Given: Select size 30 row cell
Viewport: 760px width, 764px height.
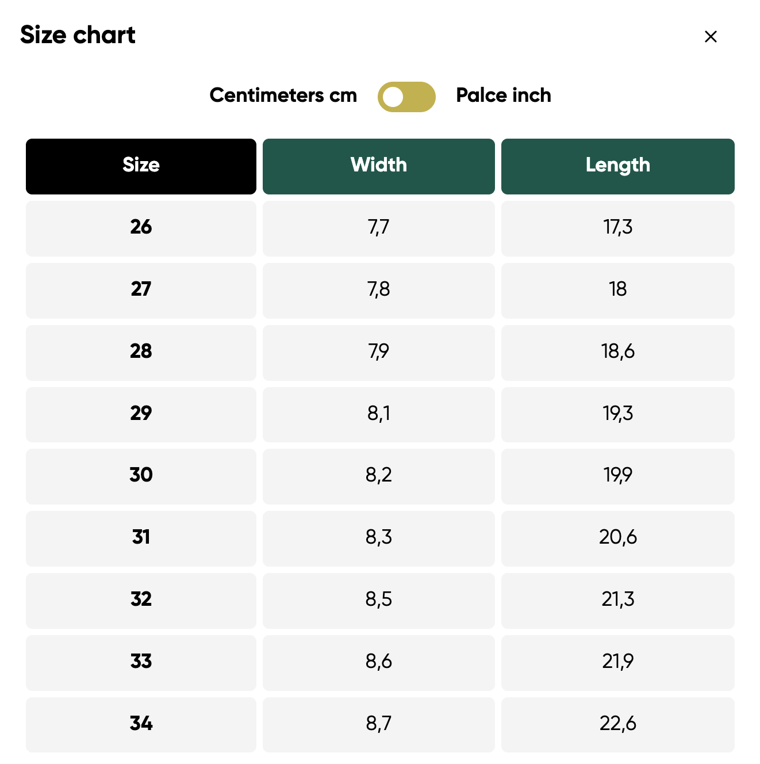Looking at the screenshot, I should coord(141,476).
